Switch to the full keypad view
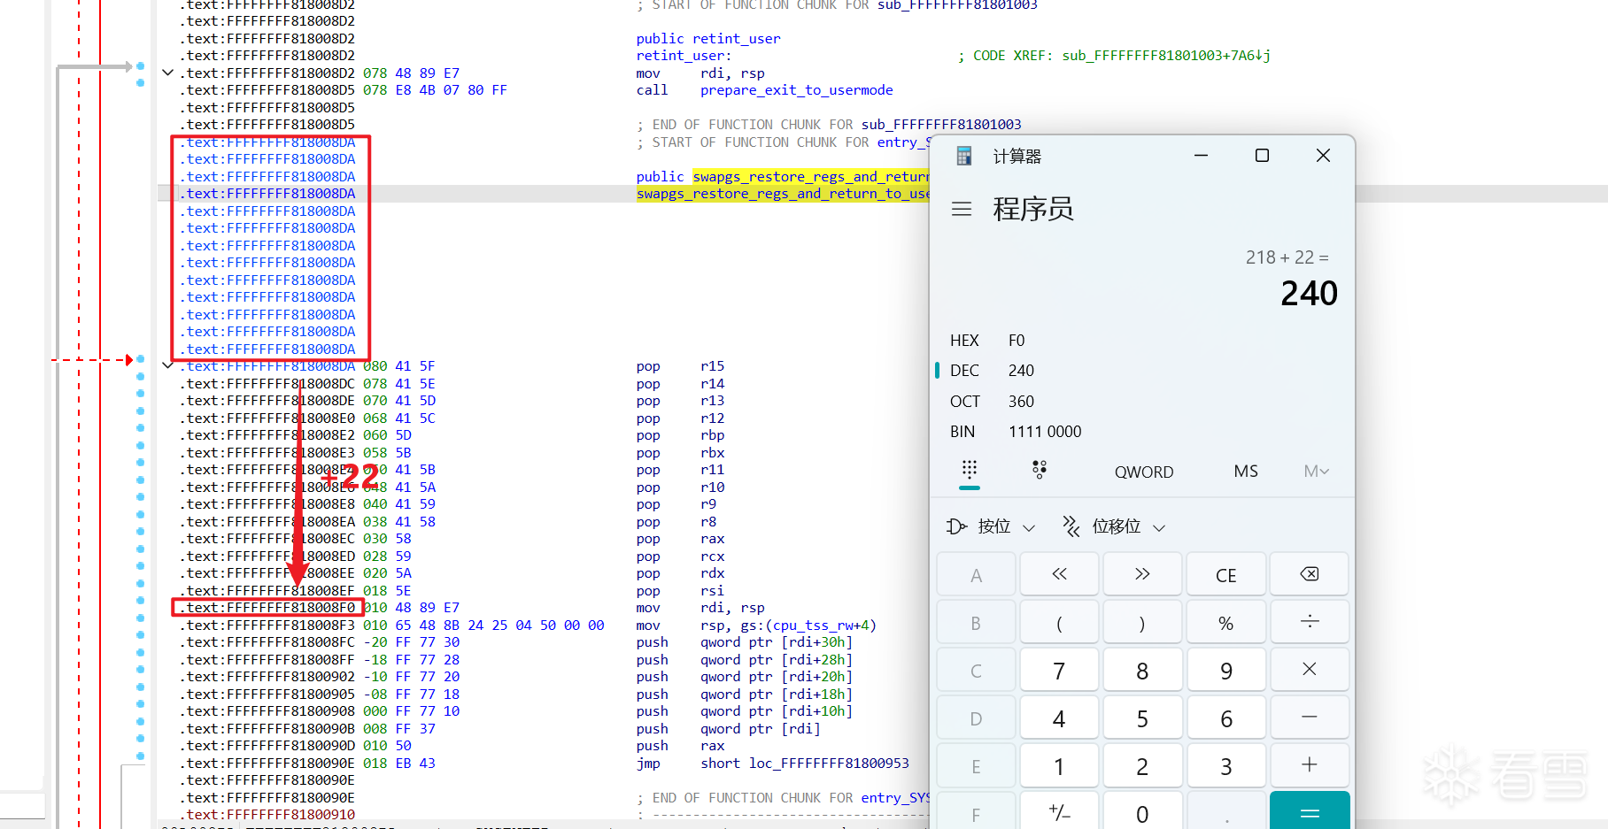This screenshot has height=829, width=1608. click(970, 471)
